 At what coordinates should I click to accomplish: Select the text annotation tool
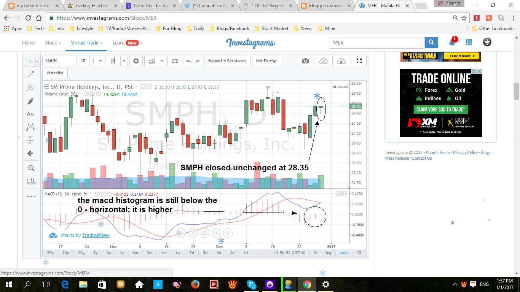click(x=32, y=114)
